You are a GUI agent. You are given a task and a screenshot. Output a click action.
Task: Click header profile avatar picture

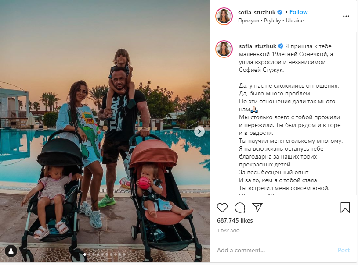[224, 16]
